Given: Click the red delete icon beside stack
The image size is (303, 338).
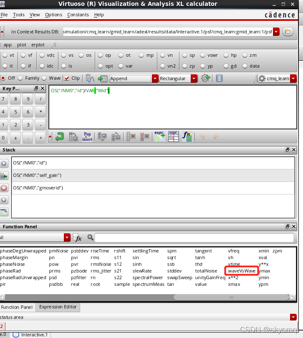Looking at the screenshot, I should pyautogui.click(x=4, y=188).
